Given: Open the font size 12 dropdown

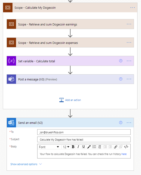Looking at the screenshot, I should 66,147.
